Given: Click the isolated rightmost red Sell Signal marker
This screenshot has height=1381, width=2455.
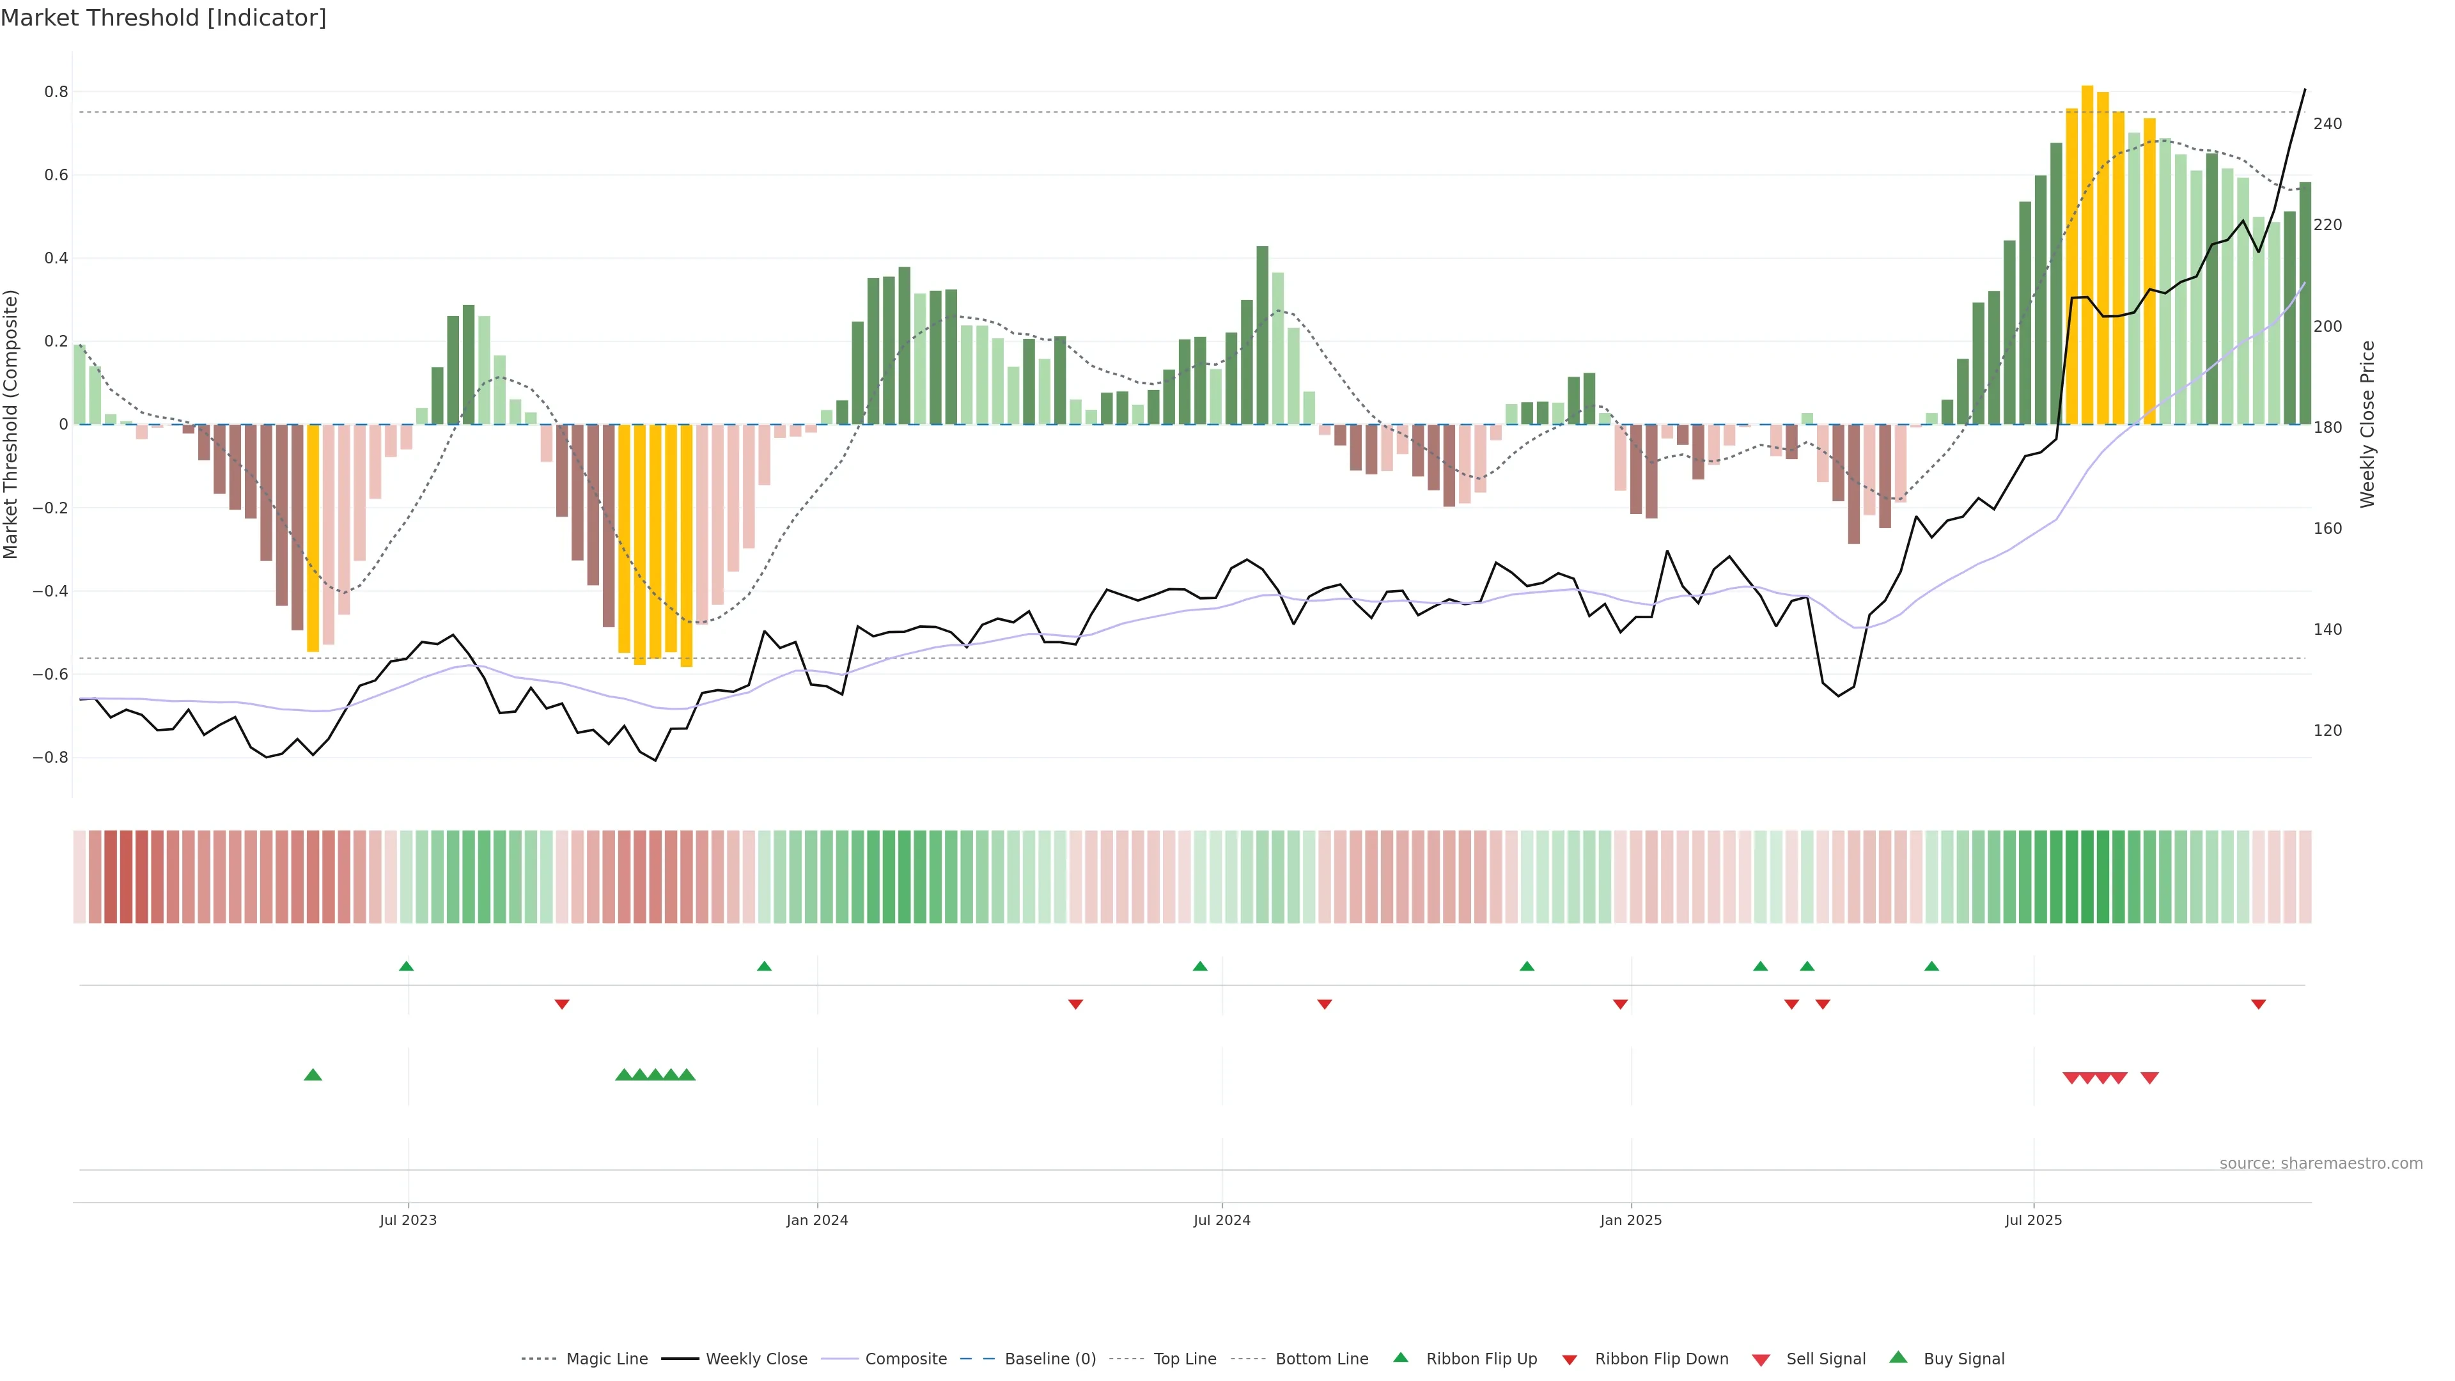Looking at the screenshot, I should (2149, 1078).
